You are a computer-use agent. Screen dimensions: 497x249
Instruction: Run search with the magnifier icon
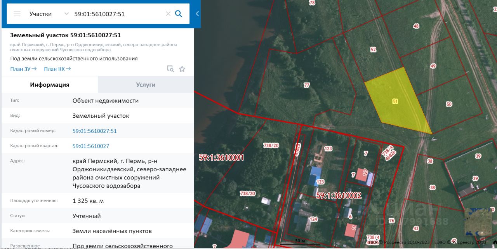pos(179,14)
